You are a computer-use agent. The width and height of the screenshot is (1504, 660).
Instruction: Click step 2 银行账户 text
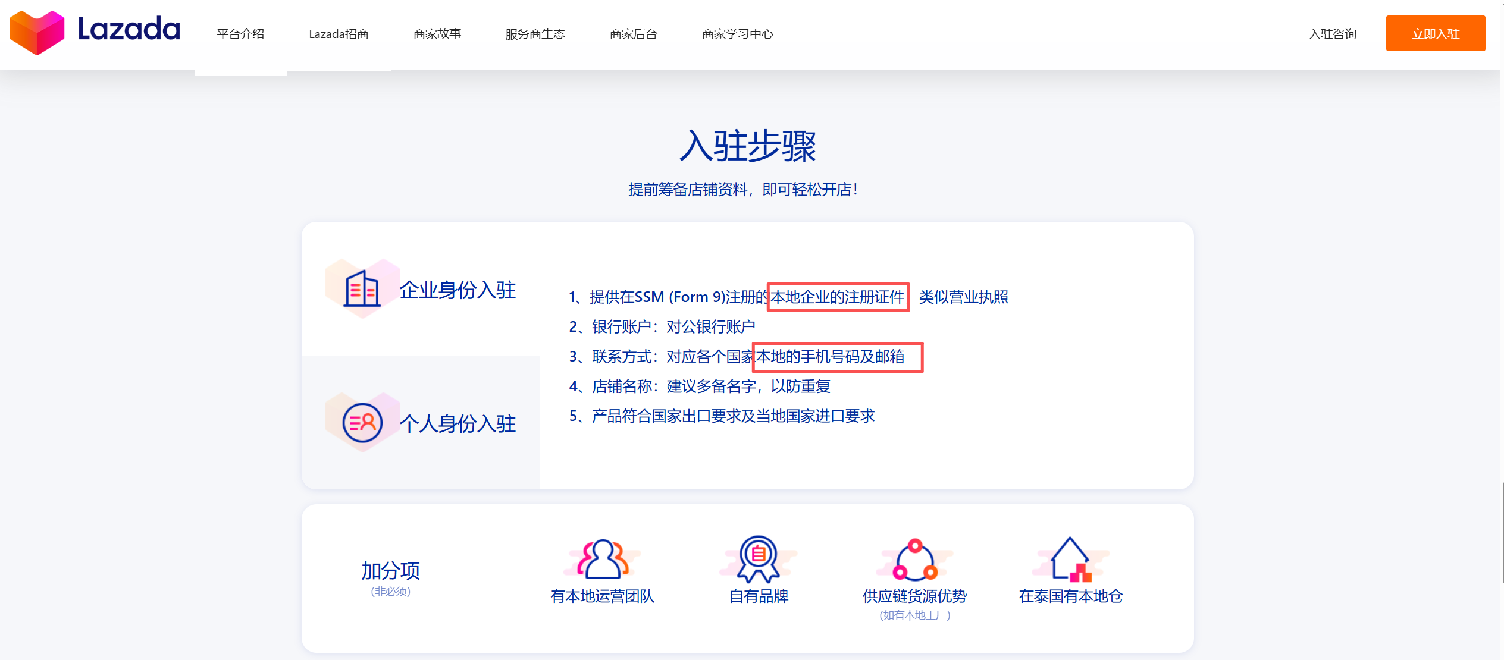[x=662, y=326]
